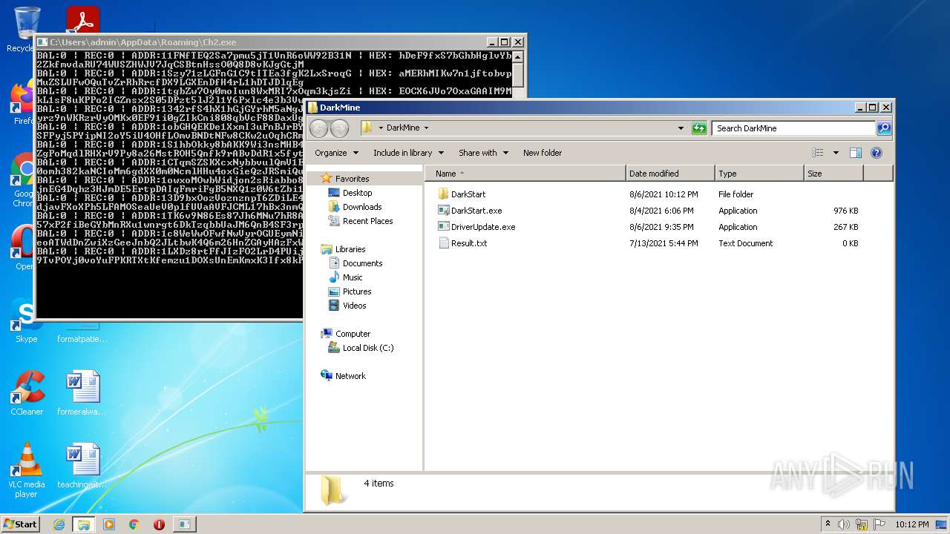This screenshot has width=950, height=534.
Task: Click the Ch2.exe console scroll up arrow
Action: (x=519, y=57)
